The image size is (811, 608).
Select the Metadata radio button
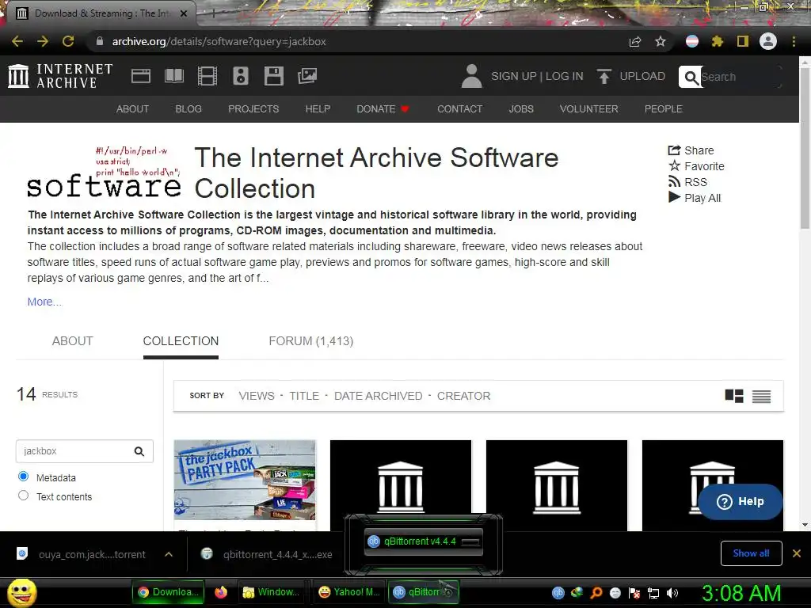click(x=23, y=476)
